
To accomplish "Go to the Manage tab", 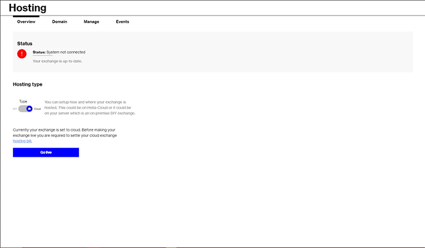I will point(91,22).
